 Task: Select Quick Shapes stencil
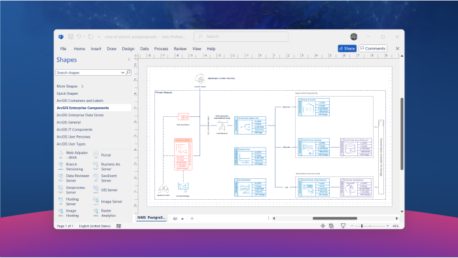(67, 93)
